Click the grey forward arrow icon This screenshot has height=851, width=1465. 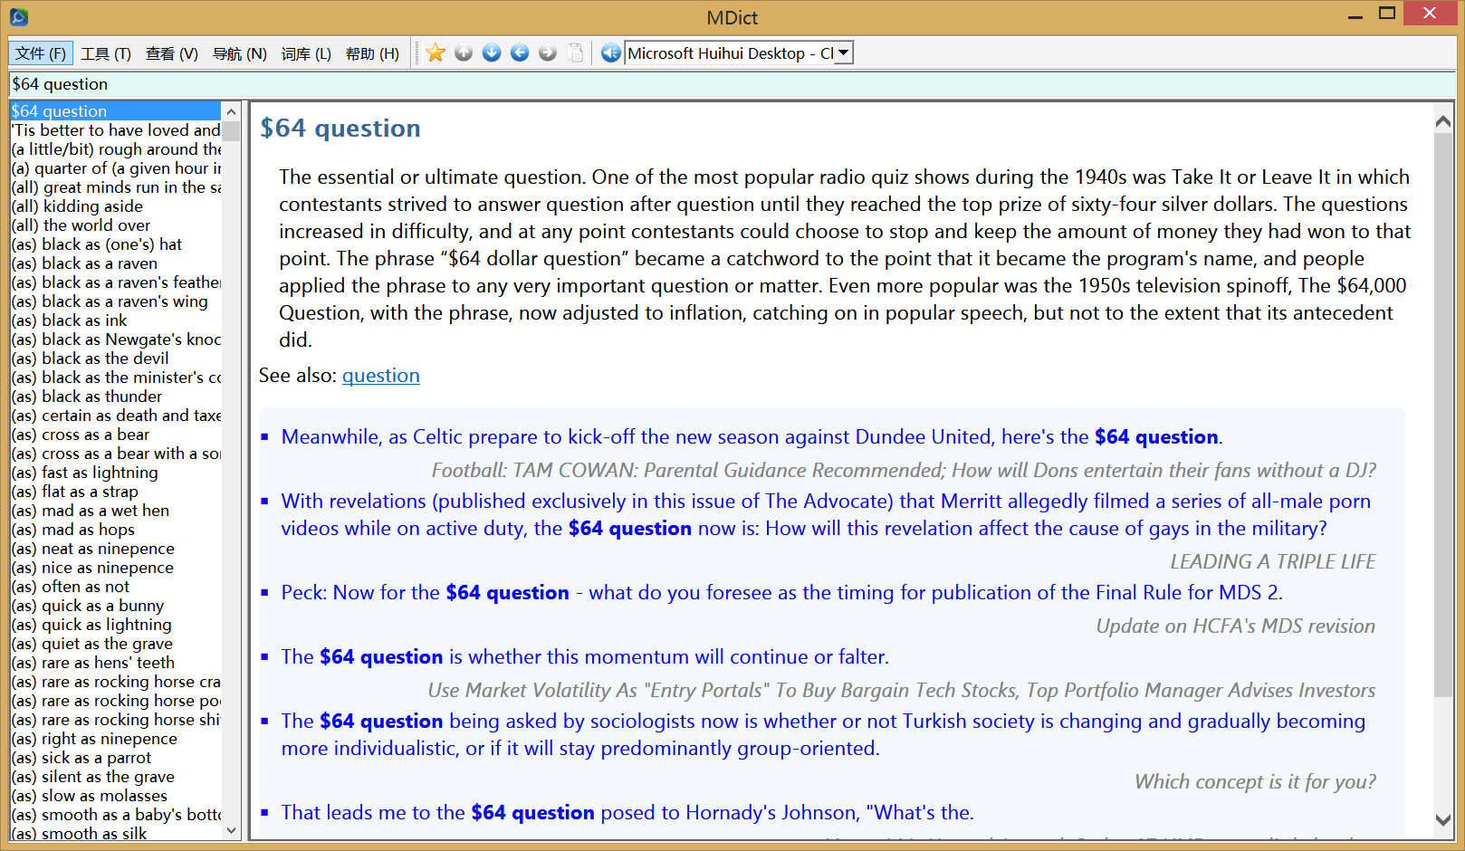[x=548, y=53]
